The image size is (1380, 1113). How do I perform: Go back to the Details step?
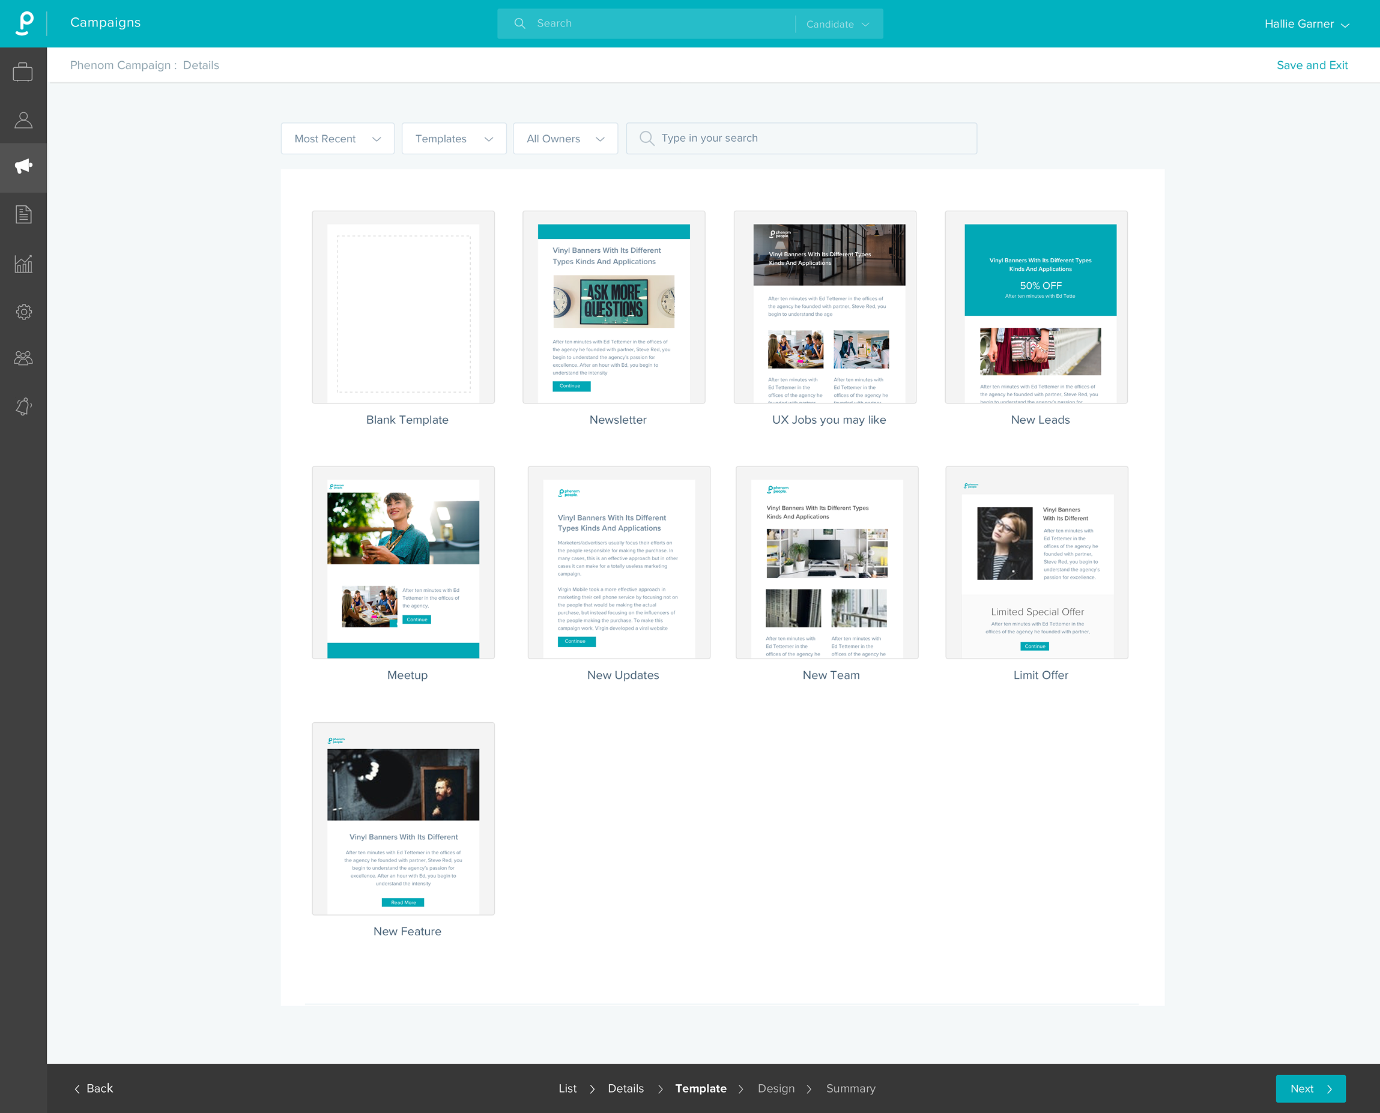[x=626, y=1088]
